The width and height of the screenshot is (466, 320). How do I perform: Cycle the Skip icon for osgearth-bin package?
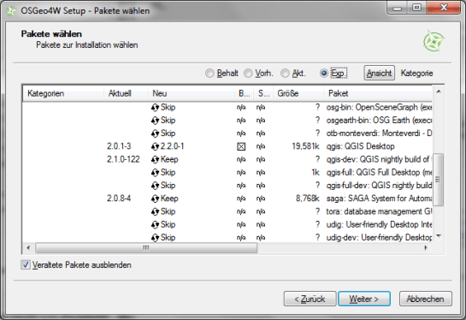155,121
